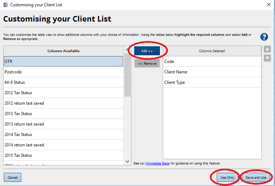Cancel the customisation dialog

pos(13,177)
